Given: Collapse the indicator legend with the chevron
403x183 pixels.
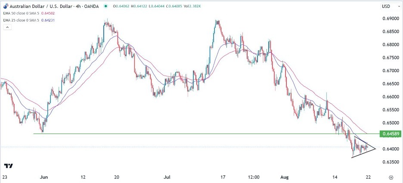Looking at the screenshot, I should coord(7,27).
